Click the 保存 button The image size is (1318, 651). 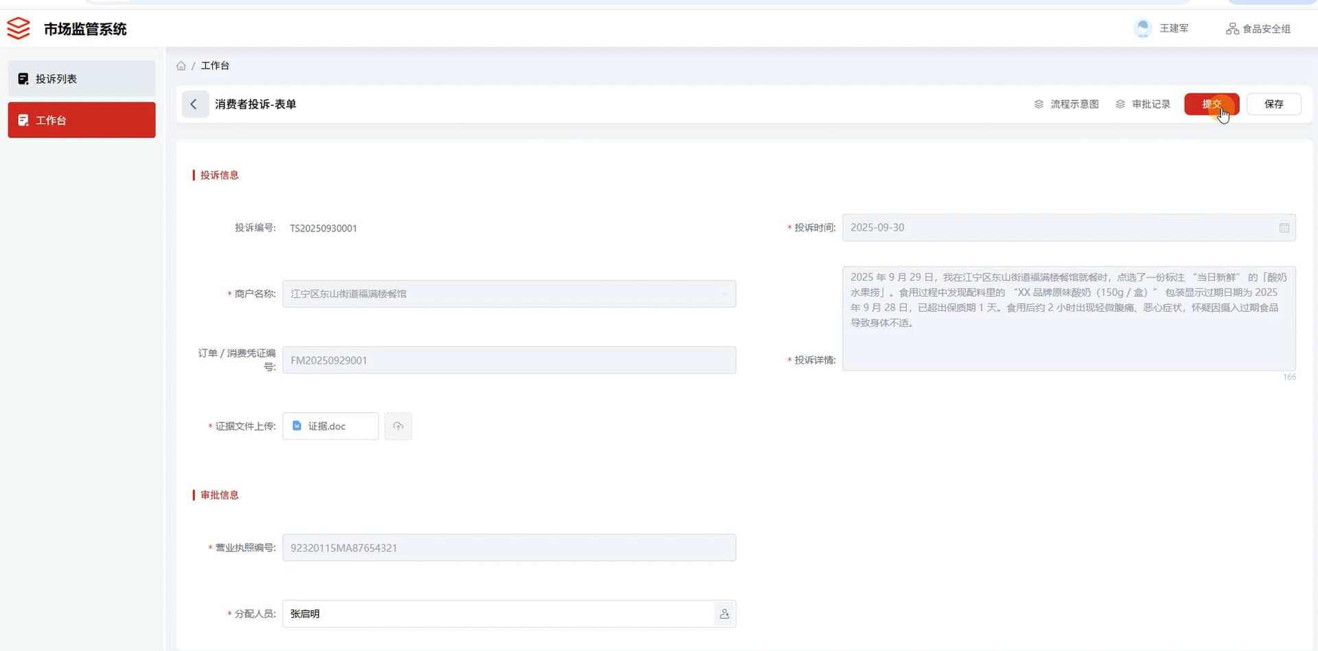(x=1273, y=104)
